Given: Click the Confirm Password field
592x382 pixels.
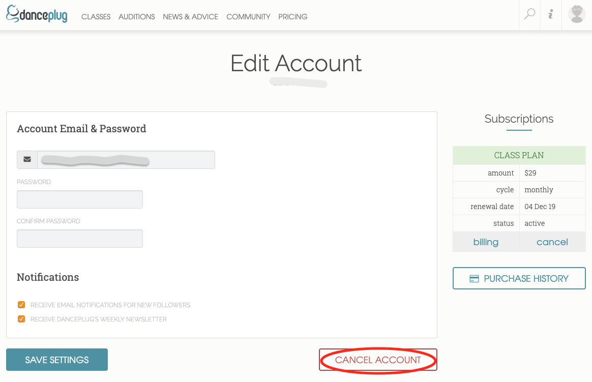Looking at the screenshot, I should [80, 239].
